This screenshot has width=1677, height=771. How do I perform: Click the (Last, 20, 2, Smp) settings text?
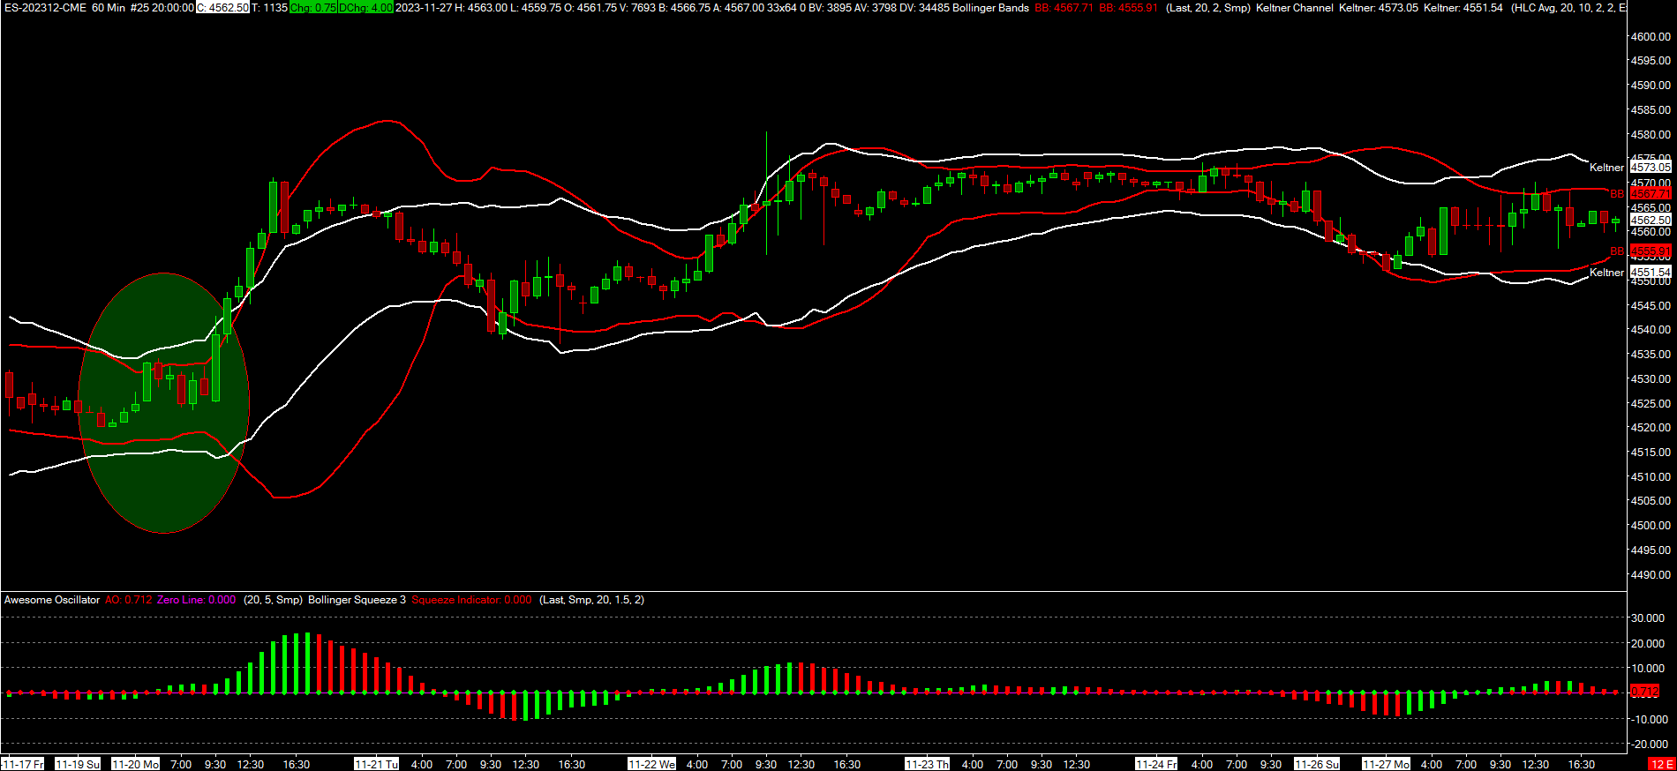click(x=1208, y=8)
